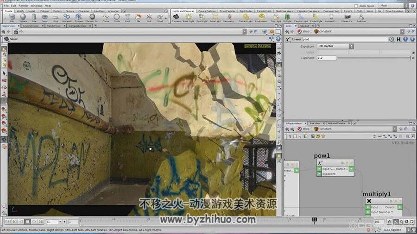
Task: Select the Box shelf tool
Action: (12, 18)
